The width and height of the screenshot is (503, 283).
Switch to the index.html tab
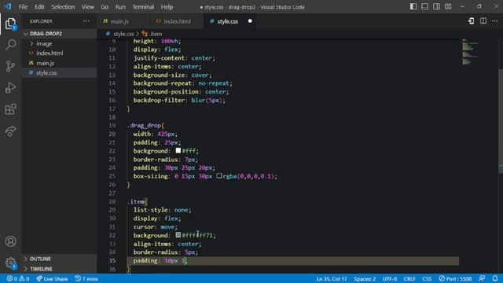(x=176, y=21)
